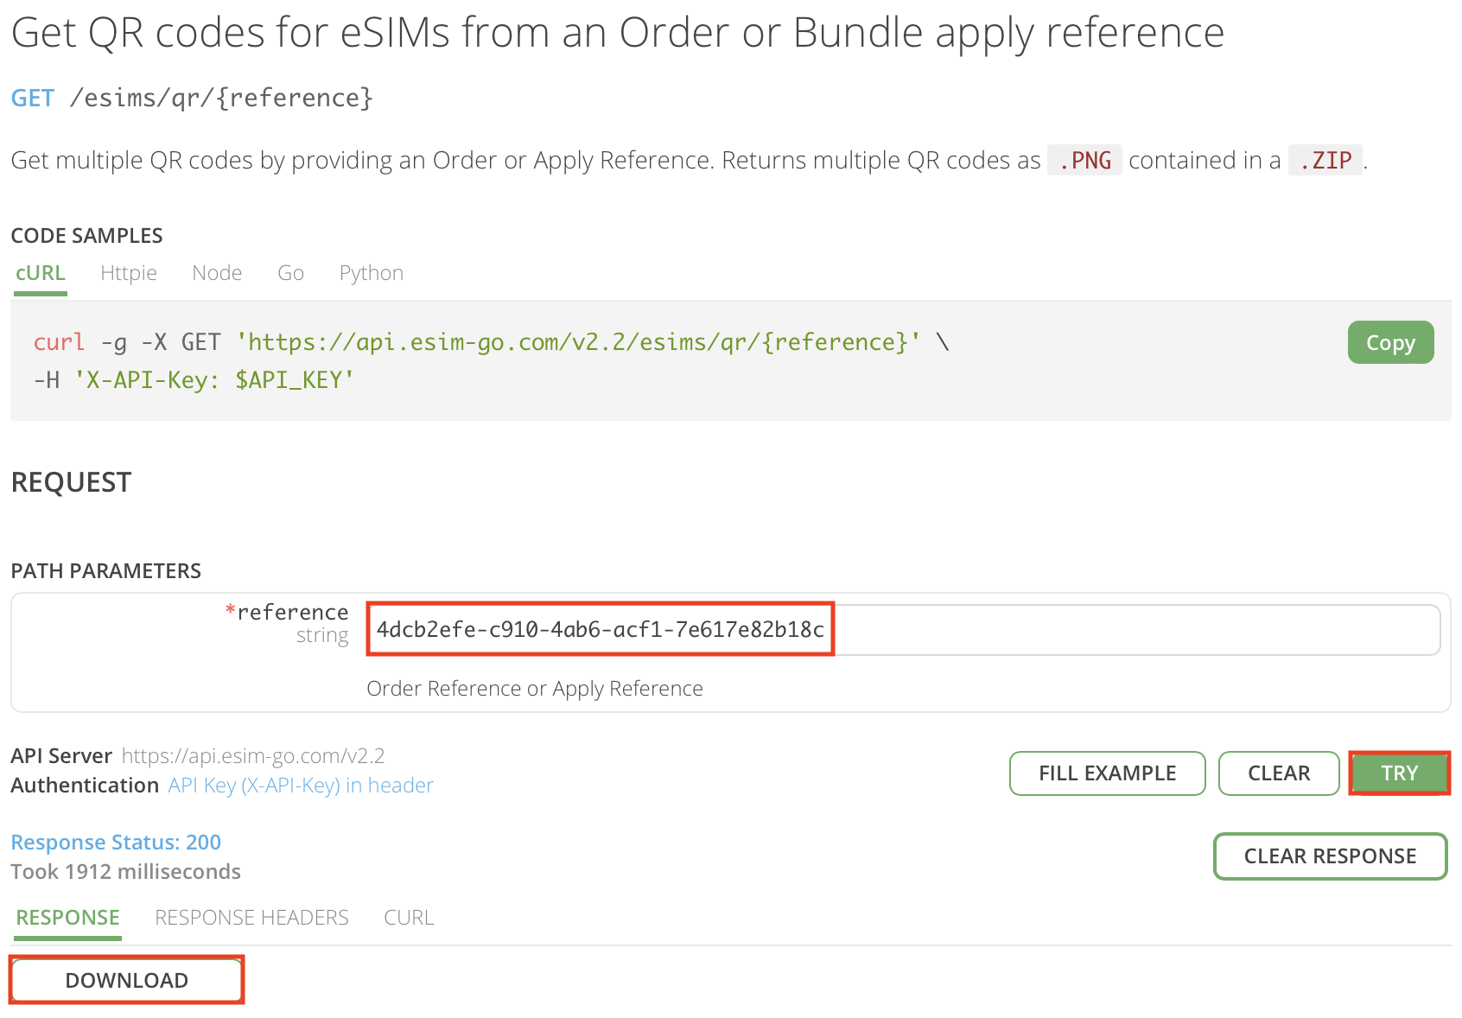Image resolution: width=1462 pixels, height=1018 pixels.
Task: Send the request with TRY
Action: point(1399,773)
